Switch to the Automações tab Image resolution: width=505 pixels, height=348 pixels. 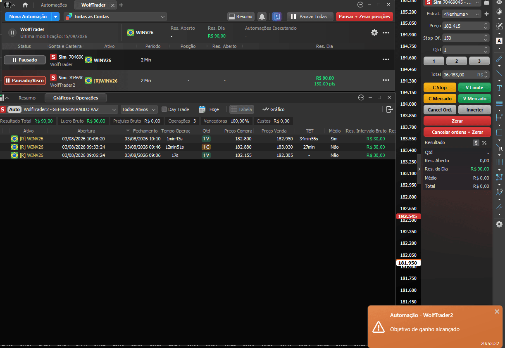point(54,5)
